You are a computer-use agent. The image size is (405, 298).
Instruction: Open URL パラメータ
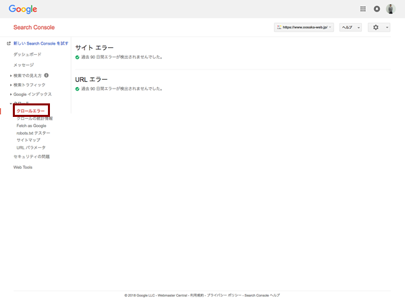coord(31,148)
